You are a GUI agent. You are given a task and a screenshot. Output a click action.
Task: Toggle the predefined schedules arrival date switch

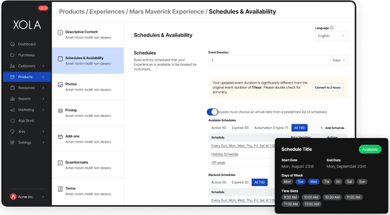(x=212, y=112)
